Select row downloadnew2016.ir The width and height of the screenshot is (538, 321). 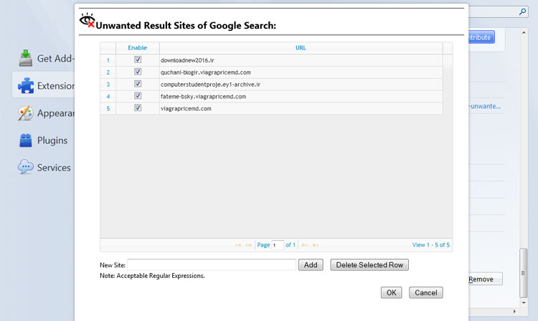coord(271,60)
